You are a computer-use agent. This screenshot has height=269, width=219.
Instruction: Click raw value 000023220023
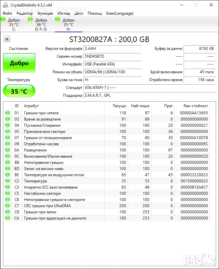(194, 175)
